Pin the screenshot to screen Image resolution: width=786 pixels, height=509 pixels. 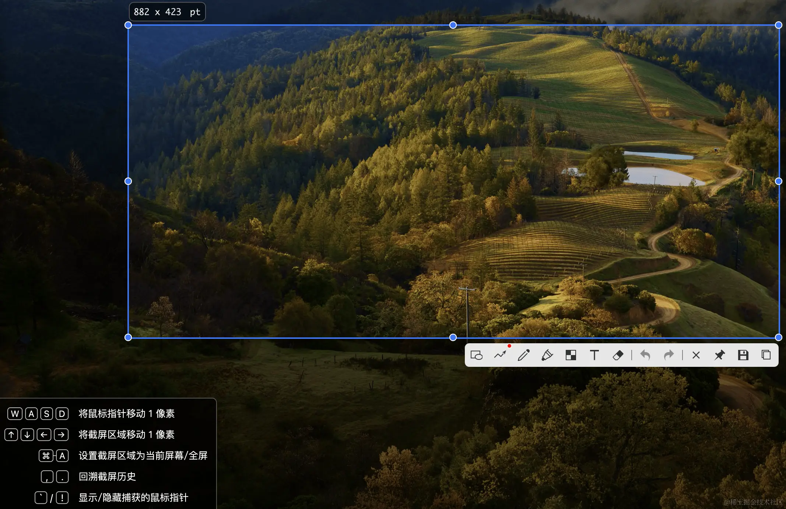pyautogui.click(x=719, y=355)
